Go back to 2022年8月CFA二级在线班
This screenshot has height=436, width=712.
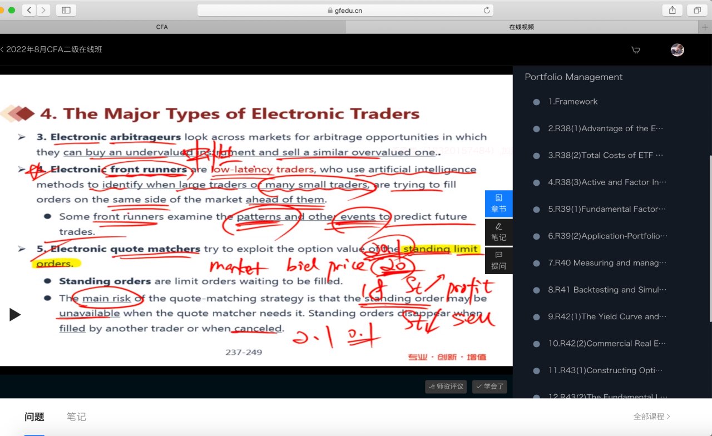pyautogui.click(x=51, y=49)
